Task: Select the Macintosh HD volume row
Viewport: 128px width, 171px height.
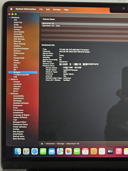Action: pos(85,23)
